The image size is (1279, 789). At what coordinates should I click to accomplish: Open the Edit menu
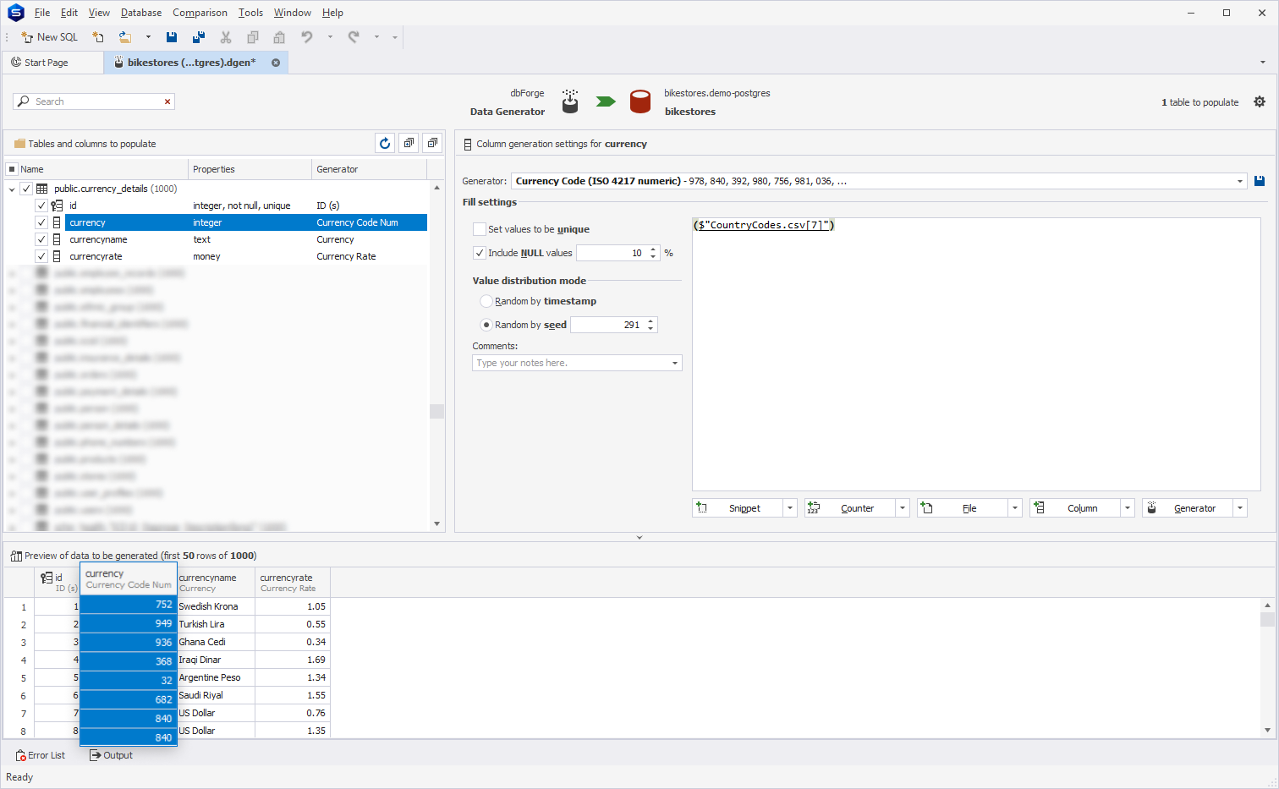point(69,13)
